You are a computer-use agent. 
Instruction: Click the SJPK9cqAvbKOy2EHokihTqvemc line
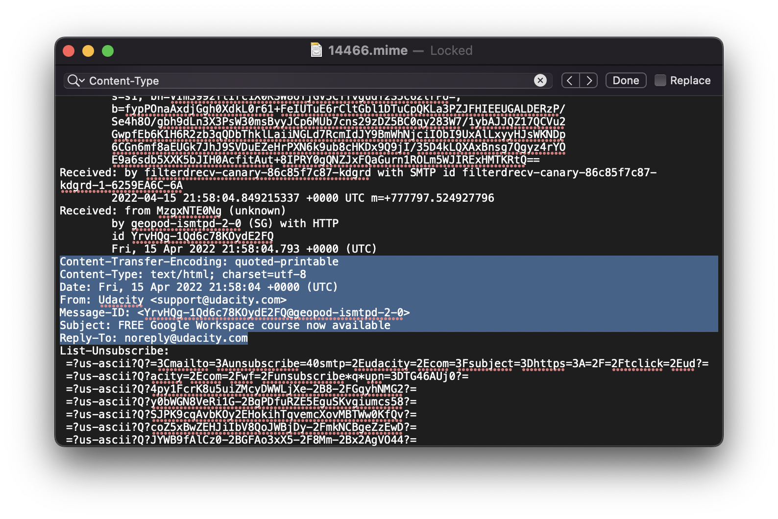(x=242, y=414)
